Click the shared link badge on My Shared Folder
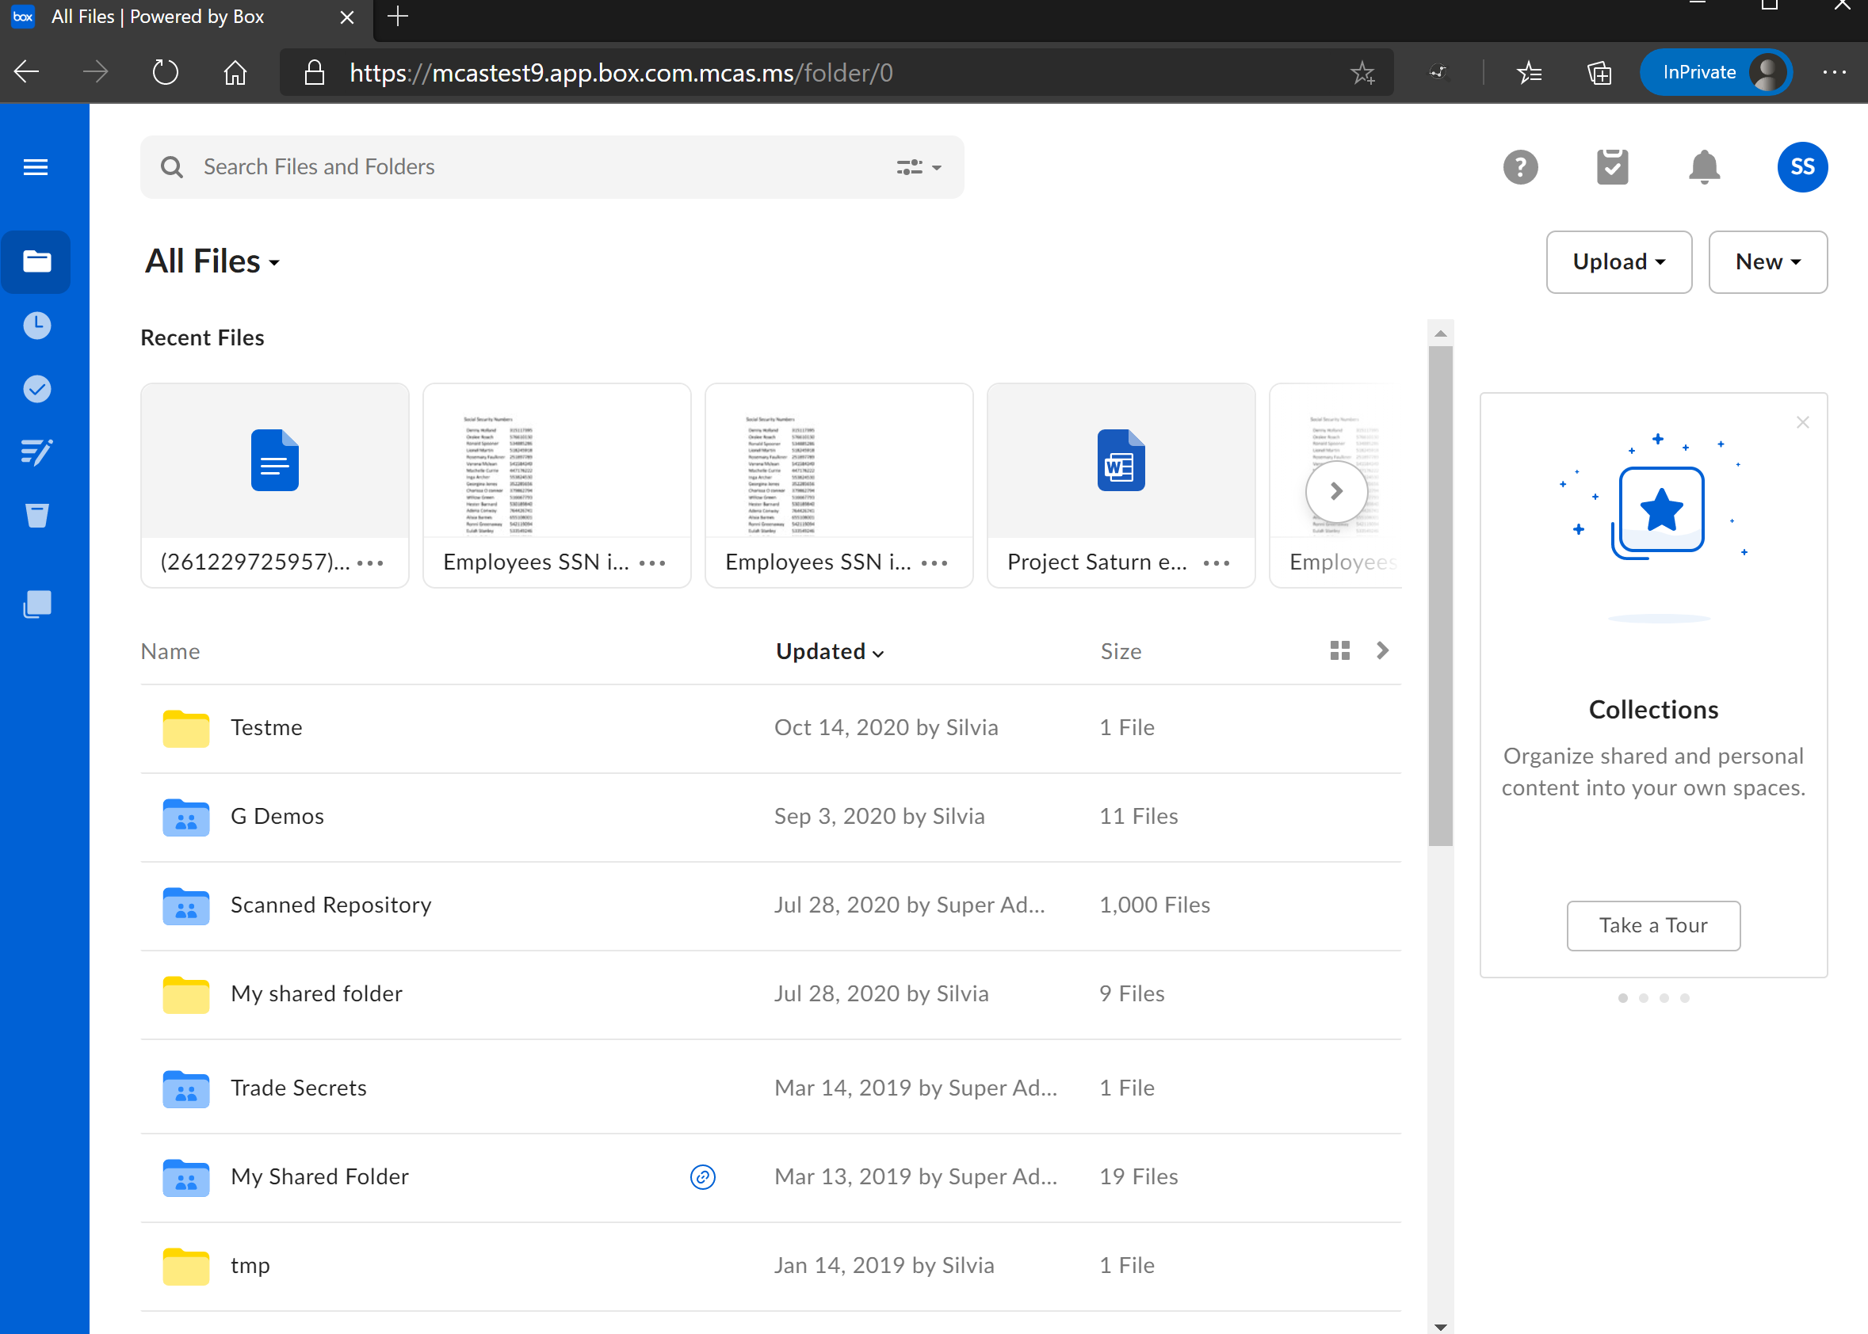Screen dimensions: 1868x1334 tap(703, 1177)
